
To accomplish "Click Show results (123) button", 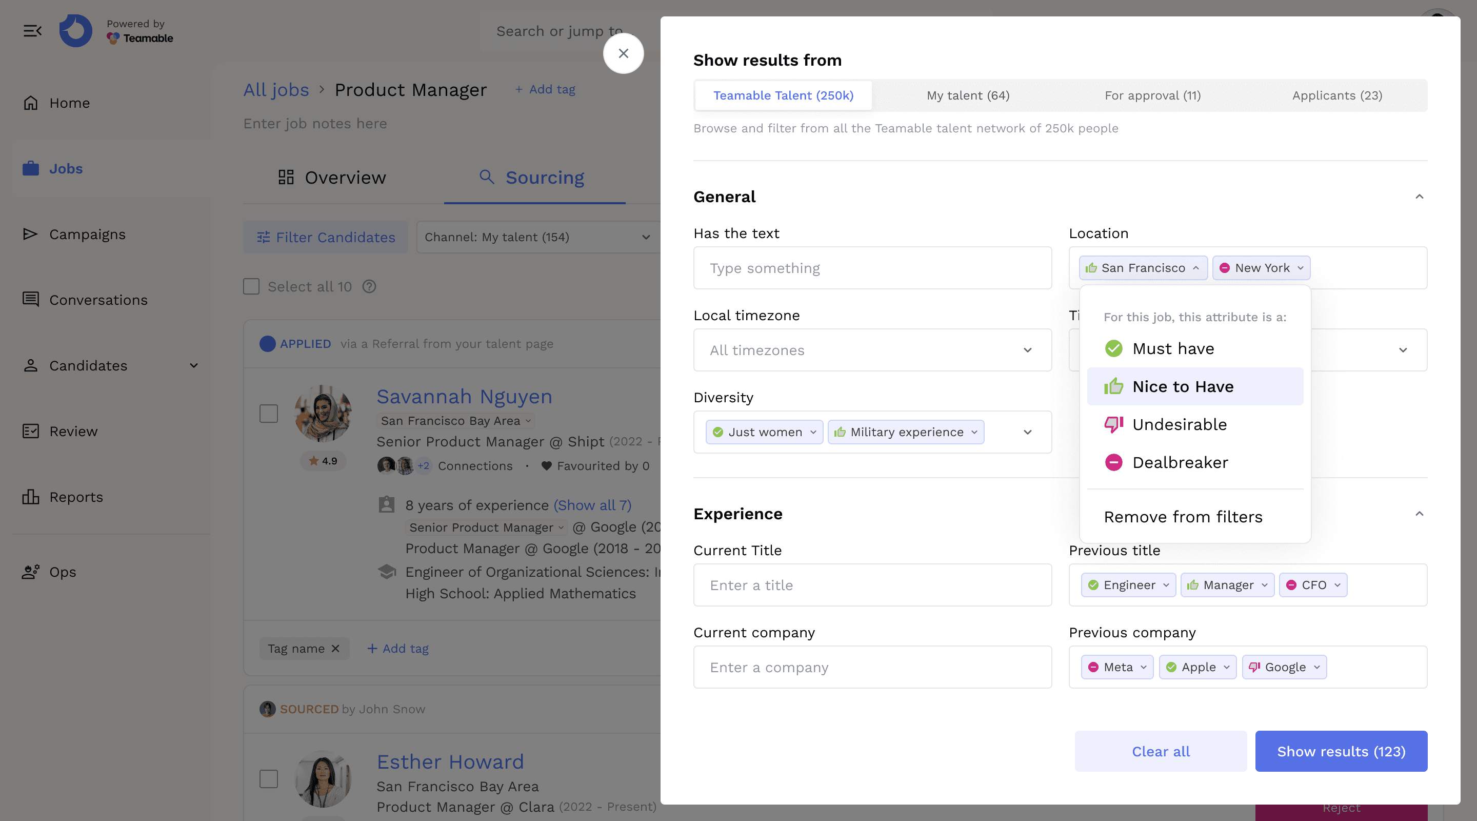I will pos(1341,751).
